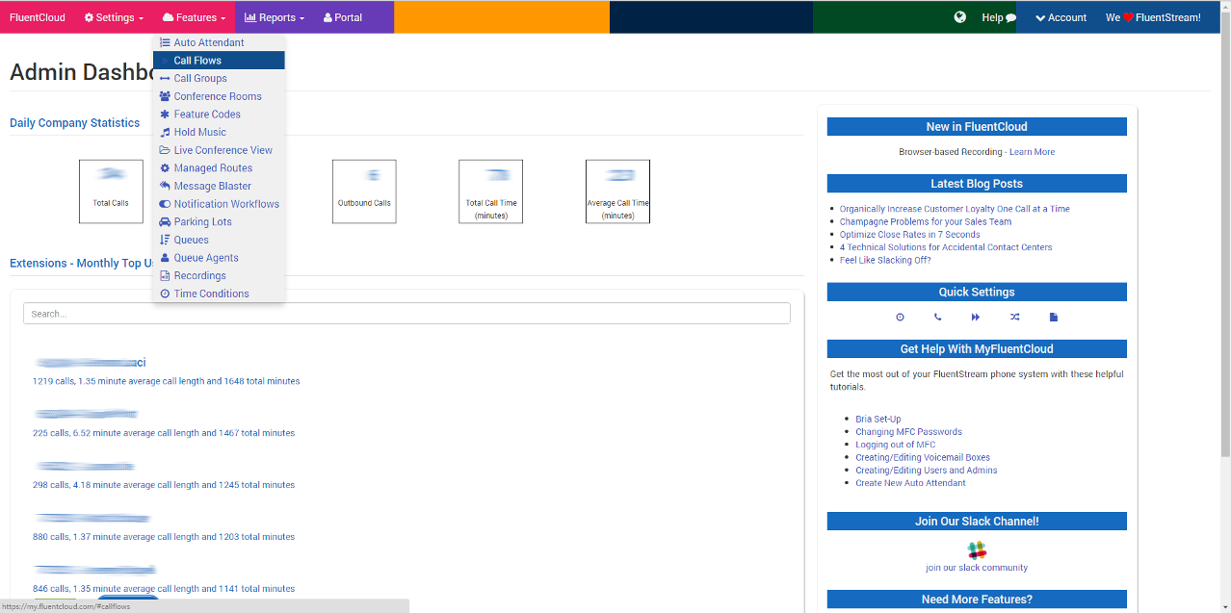Click the Hold Music note icon
This screenshot has height=613, width=1231.
[165, 133]
